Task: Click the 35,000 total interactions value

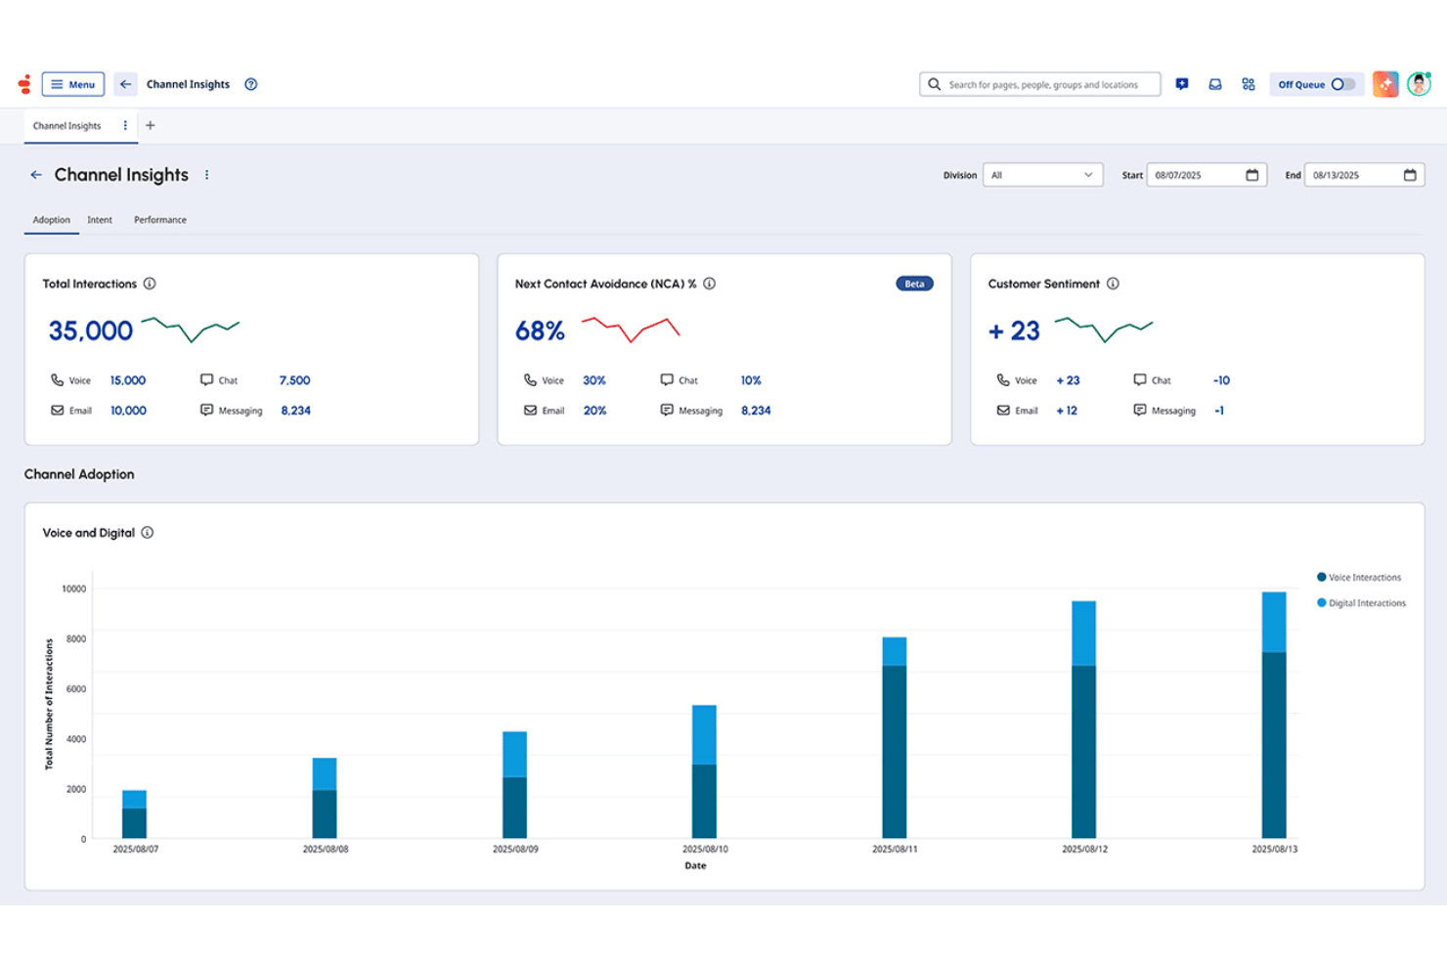Action: tap(91, 331)
